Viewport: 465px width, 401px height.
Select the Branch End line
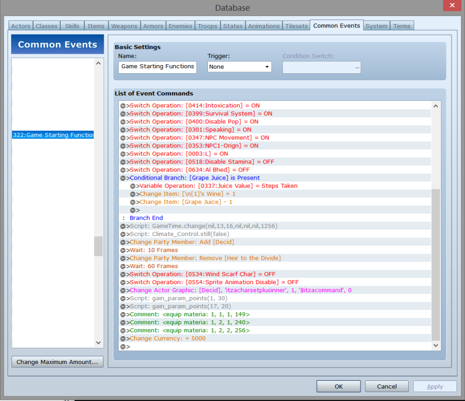(x=275, y=218)
